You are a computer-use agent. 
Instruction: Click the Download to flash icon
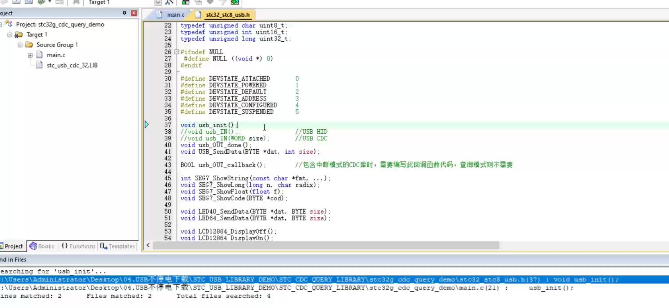point(76,2)
